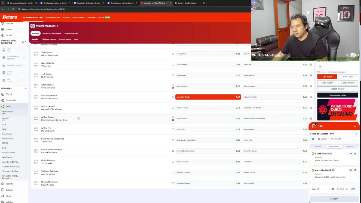Switch to Apuestas a largo plazo tab
Image resolution: width=361 pixels, height=203 pixels.
click(52, 33)
